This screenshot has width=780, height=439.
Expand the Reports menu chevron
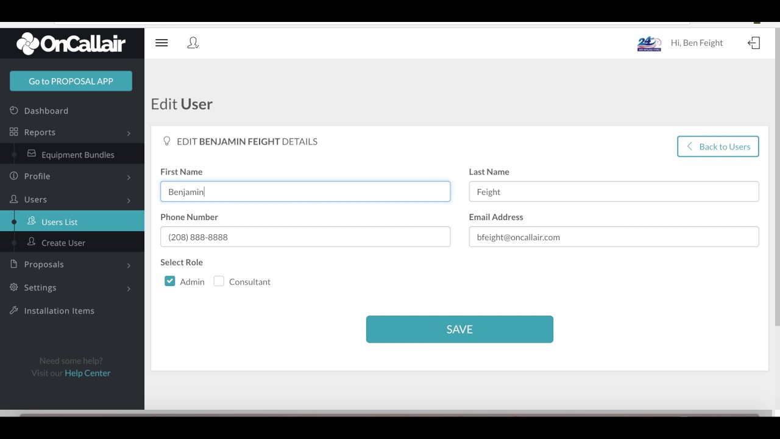pyautogui.click(x=129, y=133)
